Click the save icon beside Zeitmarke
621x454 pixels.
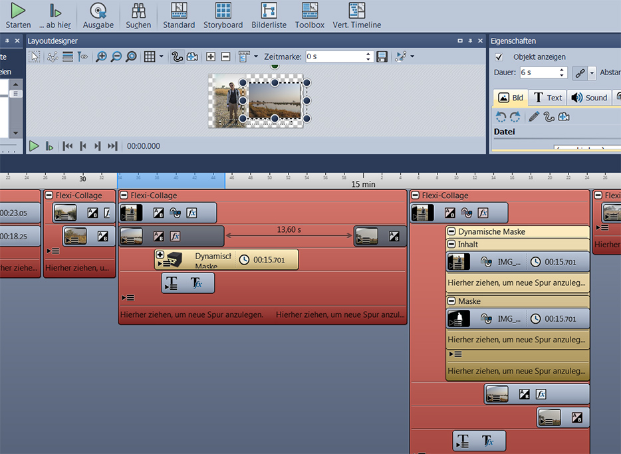pyautogui.click(x=382, y=57)
